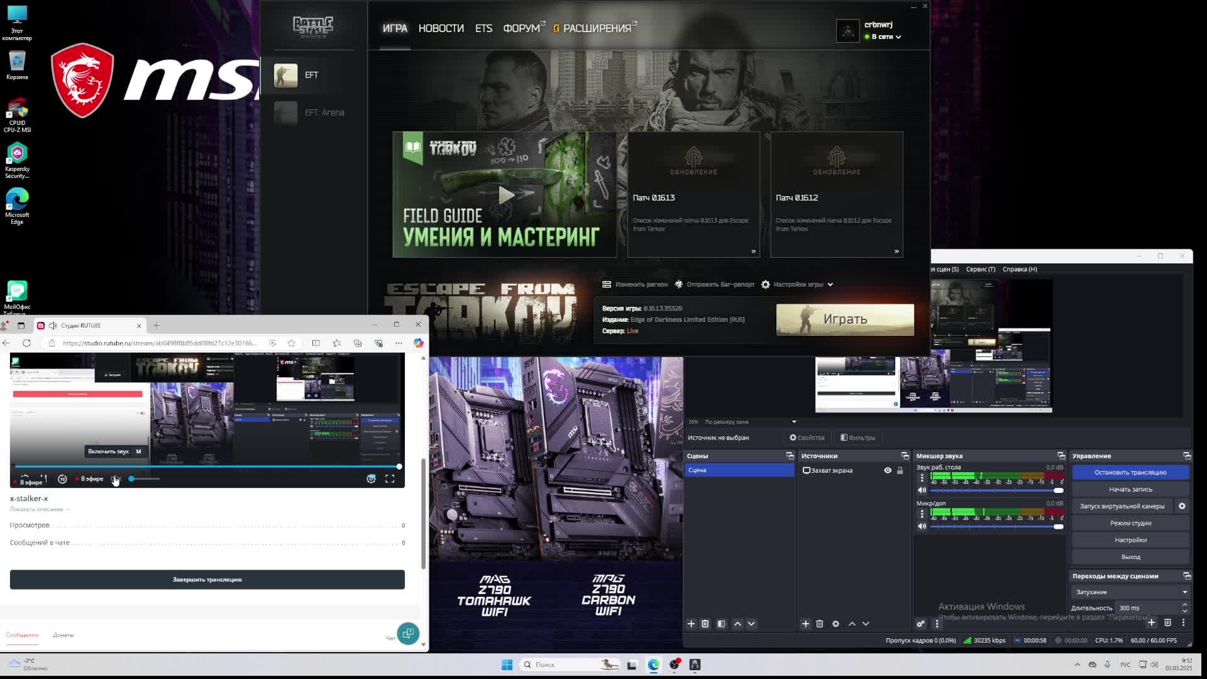Open RUTUBE chat bubble button
The image size is (1207, 679).
408,634
